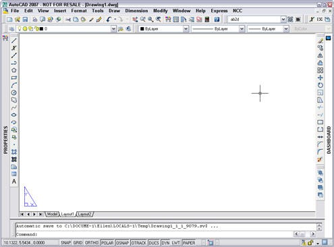
Task: Click the Save icon in standard toolbar
Action: tap(25, 20)
